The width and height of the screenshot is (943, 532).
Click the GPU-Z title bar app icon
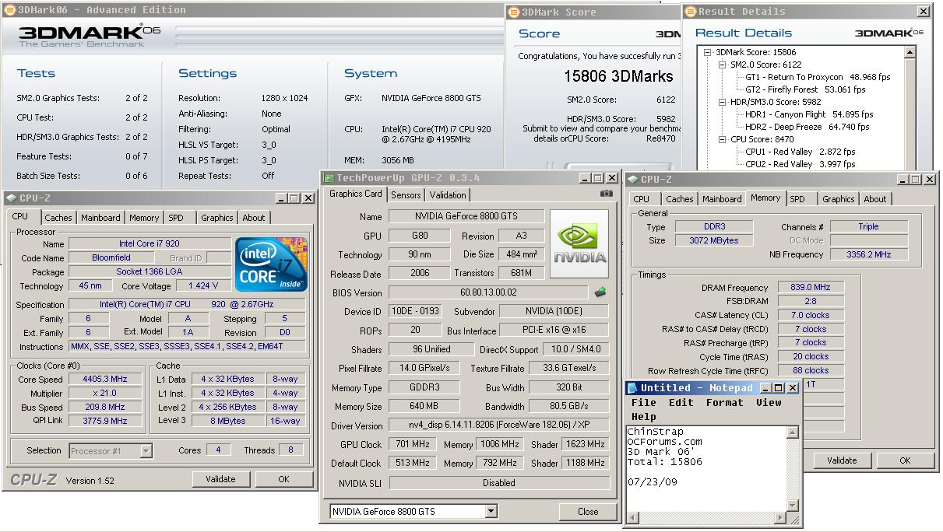[329, 179]
